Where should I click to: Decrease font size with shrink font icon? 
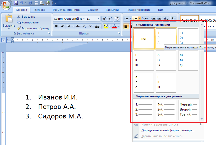click(110, 19)
